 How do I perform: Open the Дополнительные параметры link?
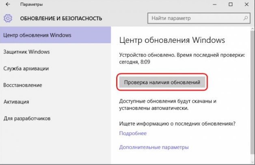(x=154, y=147)
